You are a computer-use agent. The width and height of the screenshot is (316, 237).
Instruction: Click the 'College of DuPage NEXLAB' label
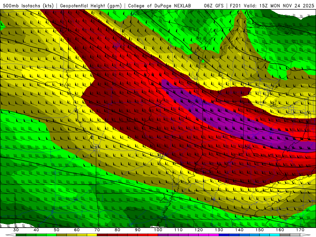click(x=160, y=6)
